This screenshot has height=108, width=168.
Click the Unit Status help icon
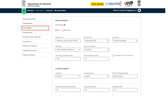tap(65, 25)
